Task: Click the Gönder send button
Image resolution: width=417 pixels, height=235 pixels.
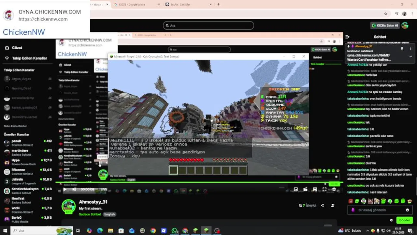Action: click(404, 220)
